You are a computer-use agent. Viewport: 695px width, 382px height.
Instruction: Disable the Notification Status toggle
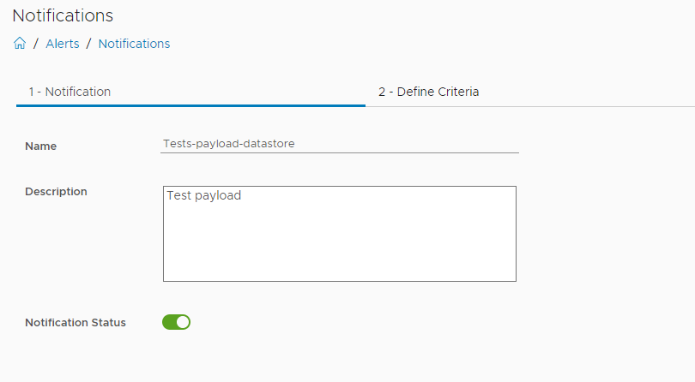click(176, 322)
